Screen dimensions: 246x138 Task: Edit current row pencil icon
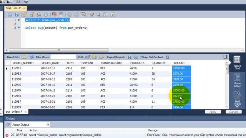point(88,57)
